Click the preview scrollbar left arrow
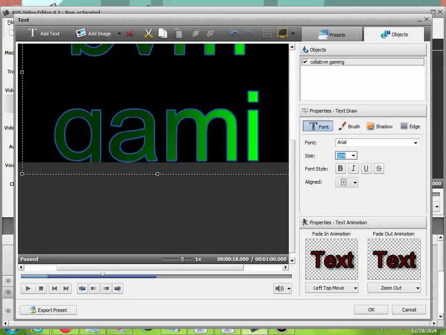Image resolution: width=446 pixels, height=335 pixels. tap(21, 267)
